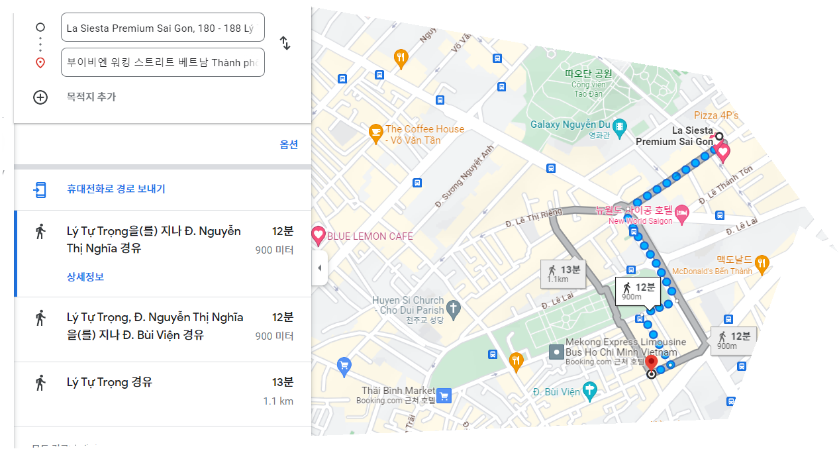Click the 13분 1.1km route label on map

(564, 274)
